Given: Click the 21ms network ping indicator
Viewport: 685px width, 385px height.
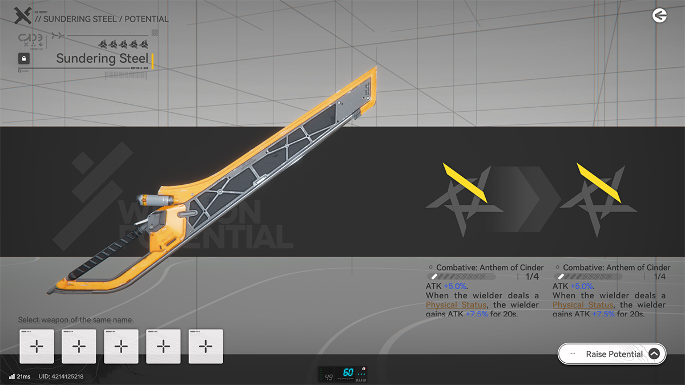Looking at the screenshot, I should [19, 376].
